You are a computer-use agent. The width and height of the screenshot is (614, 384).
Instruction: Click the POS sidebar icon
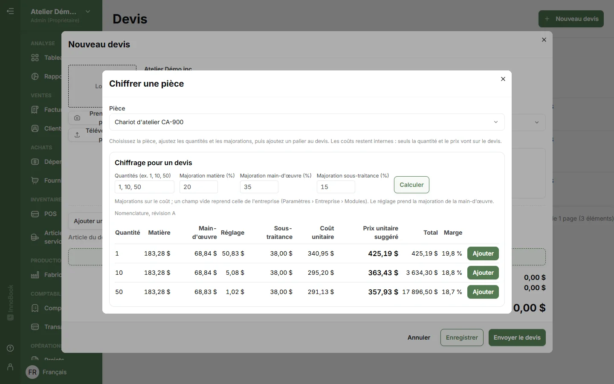(35, 214)
